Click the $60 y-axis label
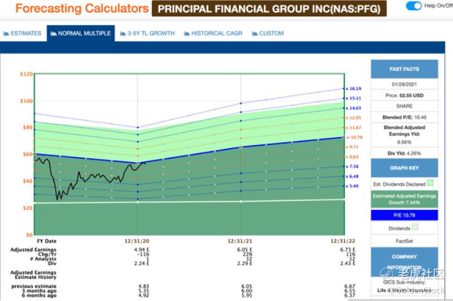 tap(28, 154)
